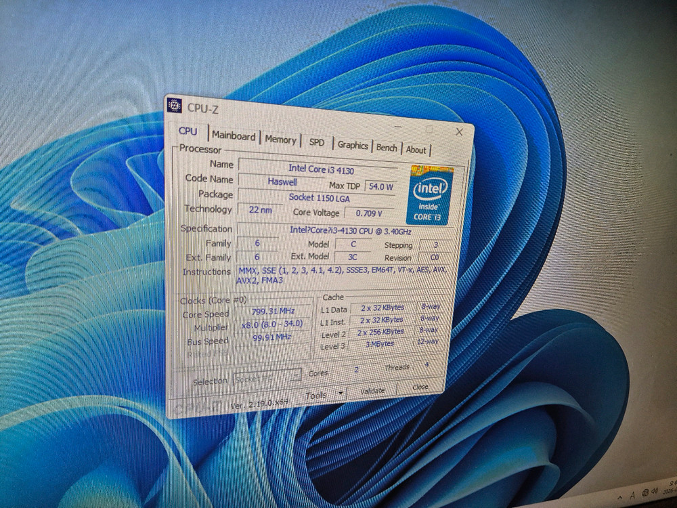
Task: Switch to the SPD tab
Action: click(318, 142)
